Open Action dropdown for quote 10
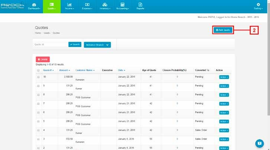 224,77
